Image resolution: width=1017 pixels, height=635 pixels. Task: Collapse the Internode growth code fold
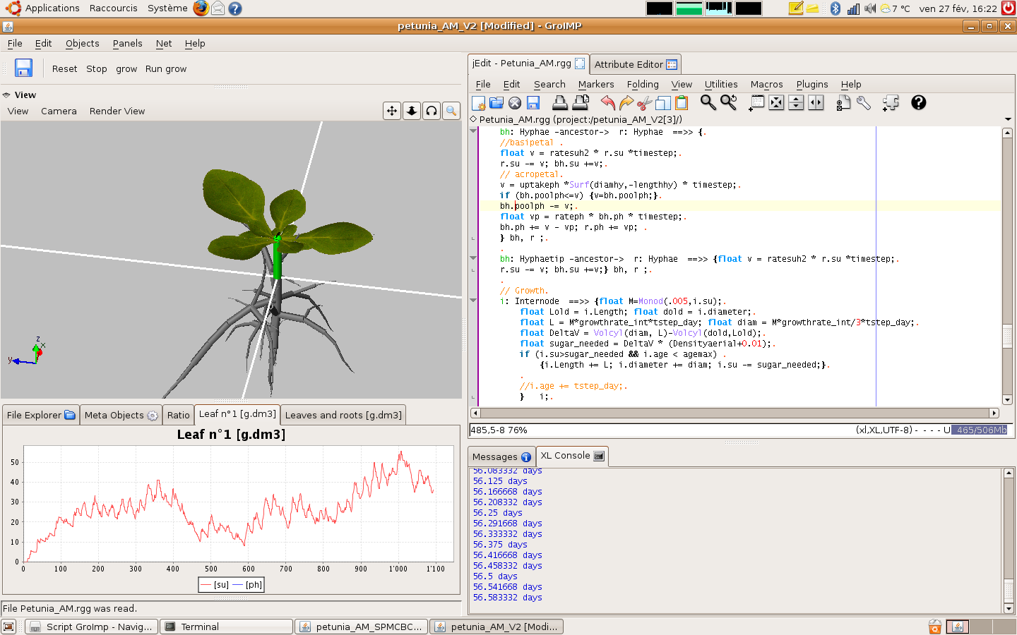click(x=473, y=301)
